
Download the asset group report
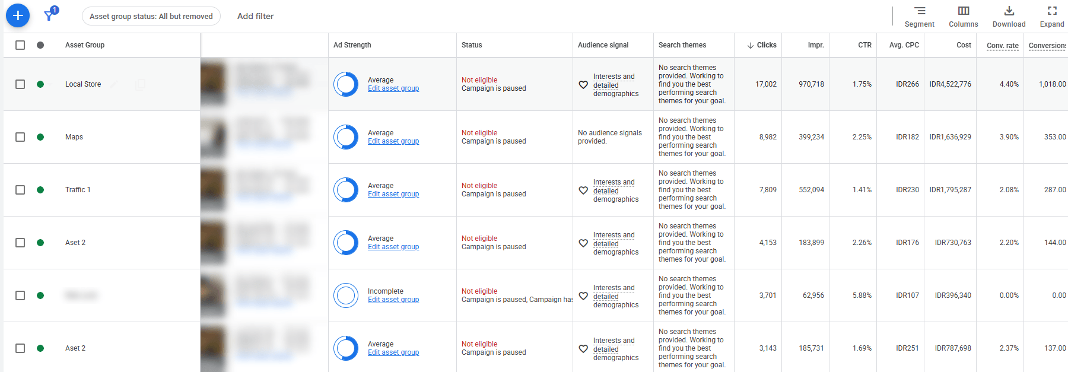pyautogui.click(x=1009, y=17)
